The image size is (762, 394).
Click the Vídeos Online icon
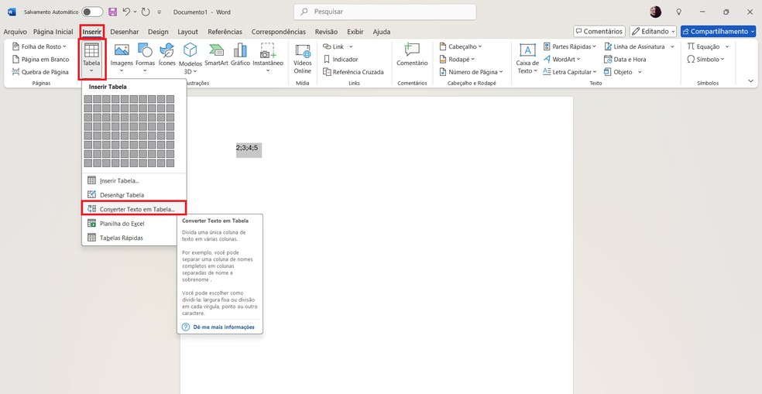[x=302, y=58]
